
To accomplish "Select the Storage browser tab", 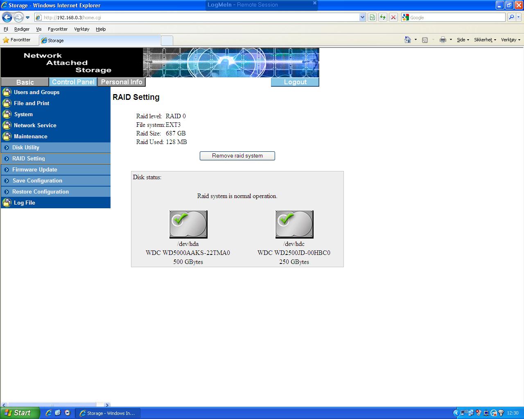I will pos(100,41).
